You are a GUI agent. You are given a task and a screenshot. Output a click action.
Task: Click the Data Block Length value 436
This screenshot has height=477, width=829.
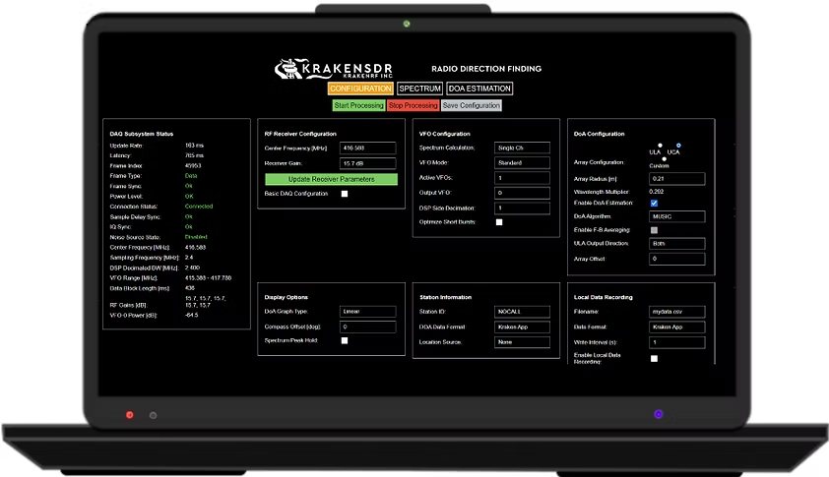pos(190,288)
